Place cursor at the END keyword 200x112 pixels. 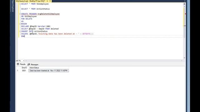(23, 36)
